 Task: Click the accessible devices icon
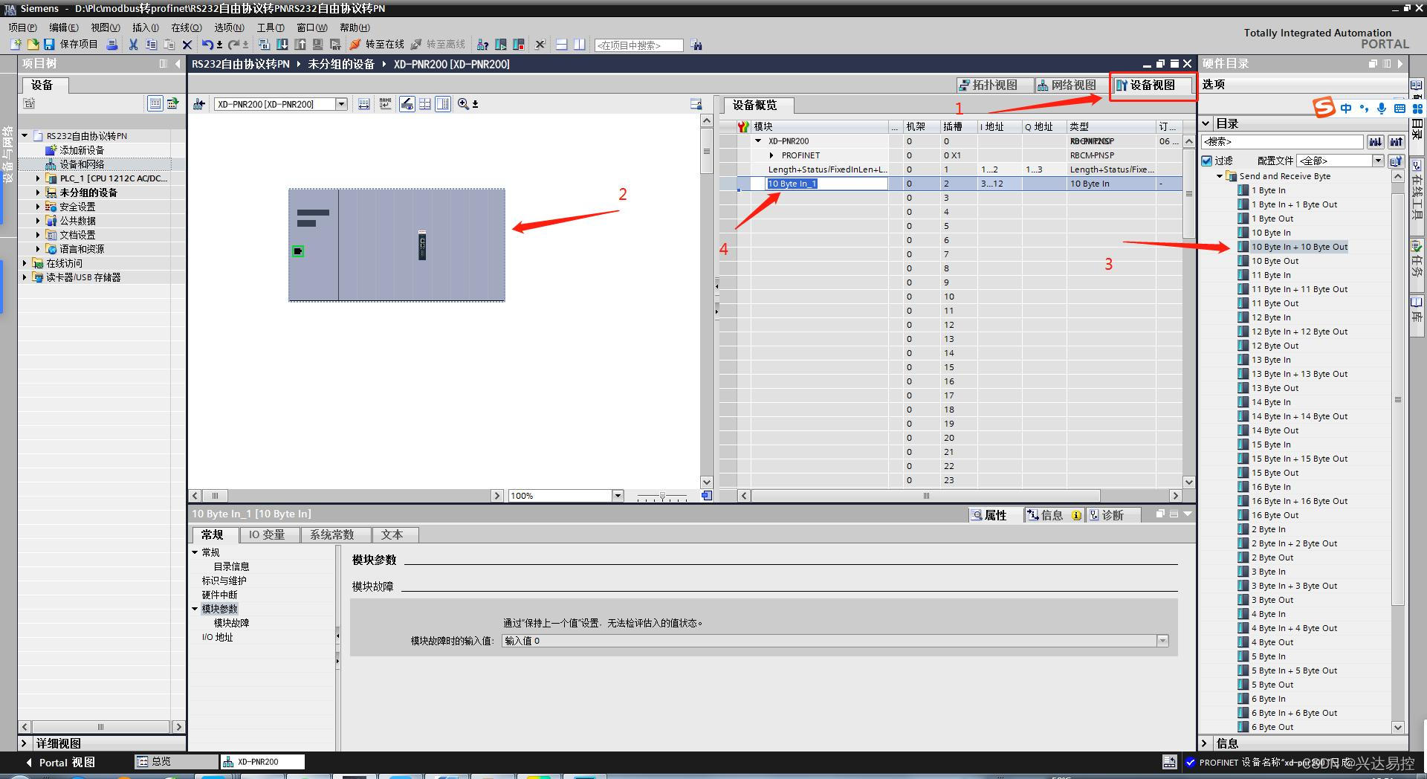pyautogui.click(x=482, y=45)
